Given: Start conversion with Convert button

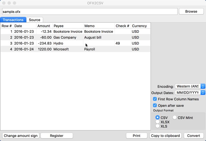Looking at the screenshot, I should (x=194, y=136).
